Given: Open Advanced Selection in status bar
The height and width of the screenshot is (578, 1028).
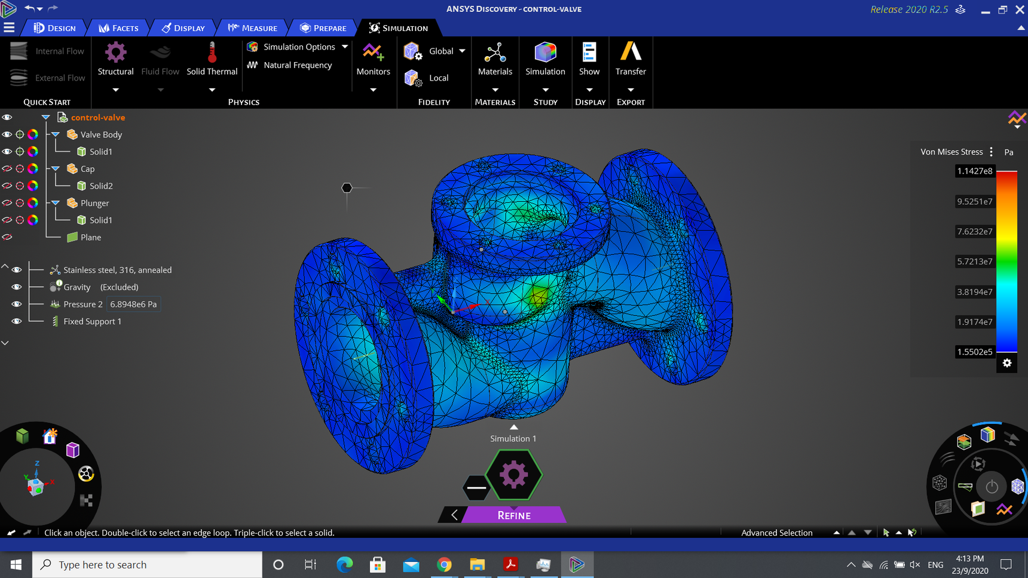Looking at the screenshot, I should 776,533.
